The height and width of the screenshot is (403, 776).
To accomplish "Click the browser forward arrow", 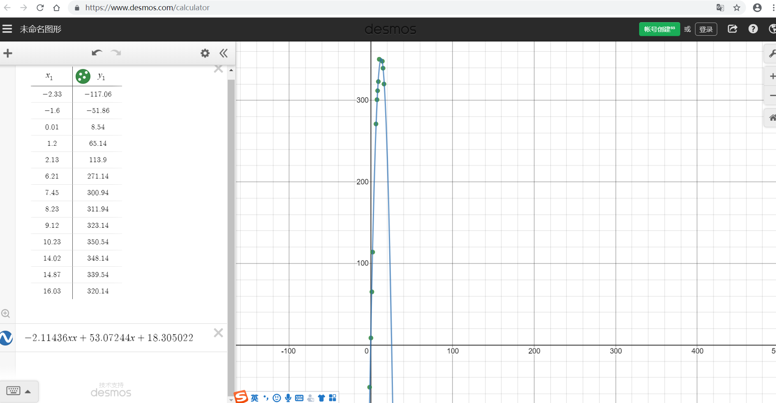I will tap(23, 7).
